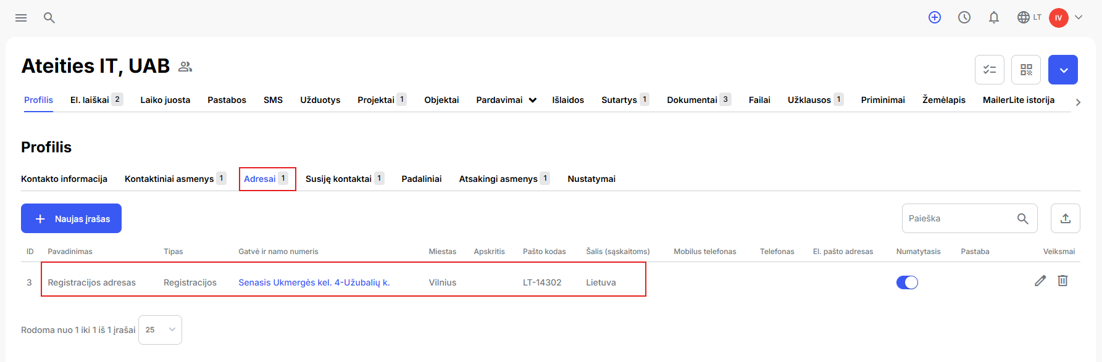Select Atsakingi asmenys sub-tab

pyautogui.click(x=504, y=179)
